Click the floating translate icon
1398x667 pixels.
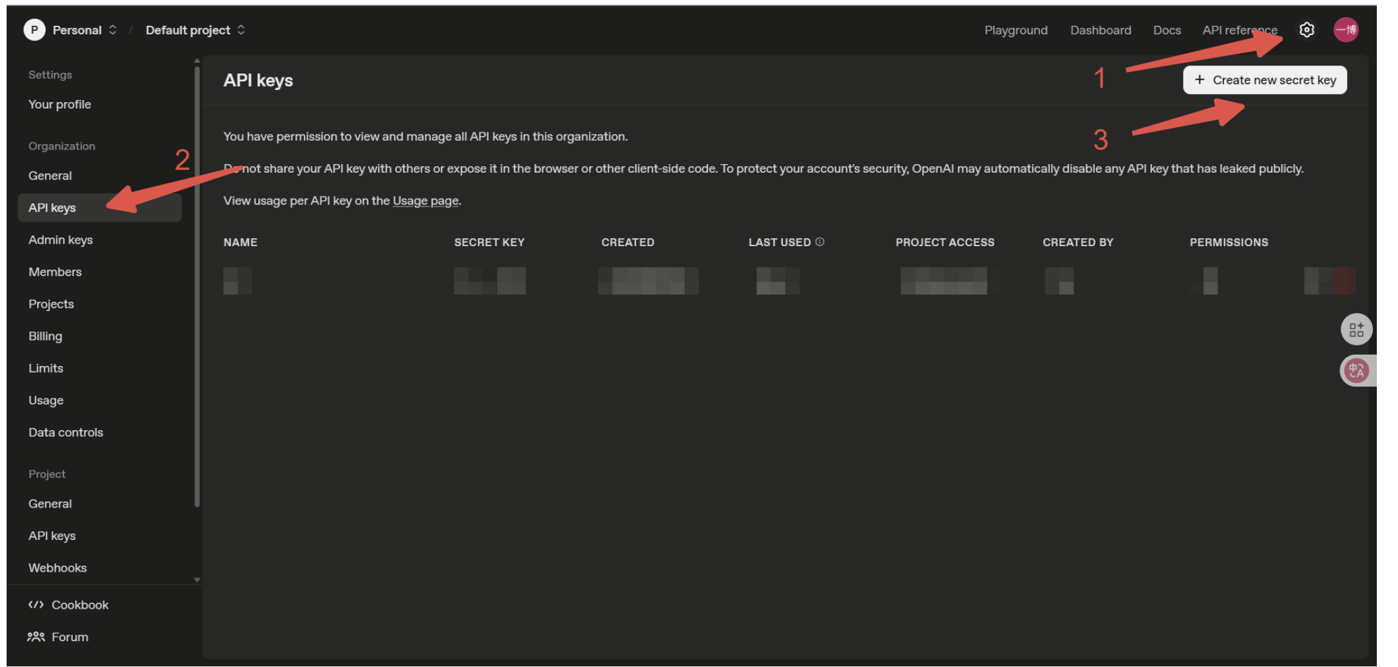coord(1356,371)
